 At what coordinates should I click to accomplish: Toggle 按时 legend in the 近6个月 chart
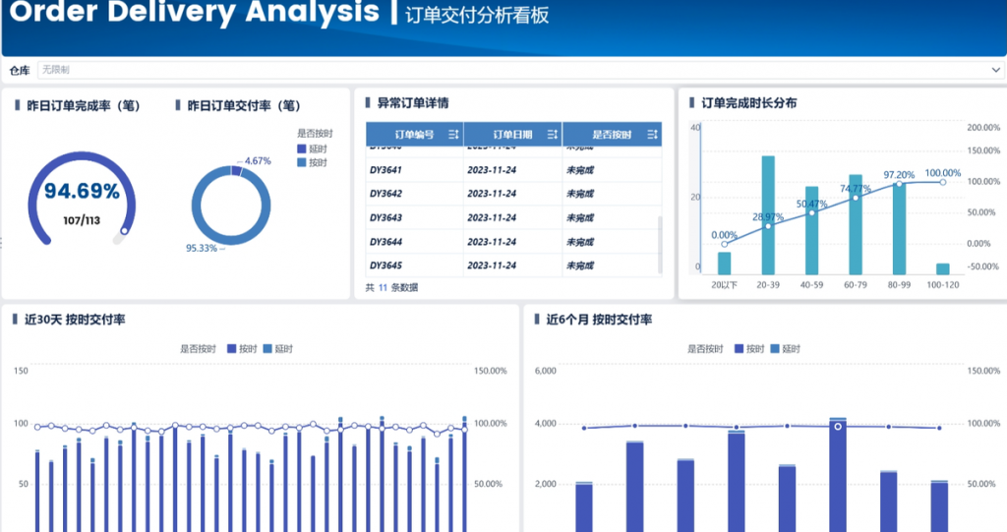[x=749, y=349]
